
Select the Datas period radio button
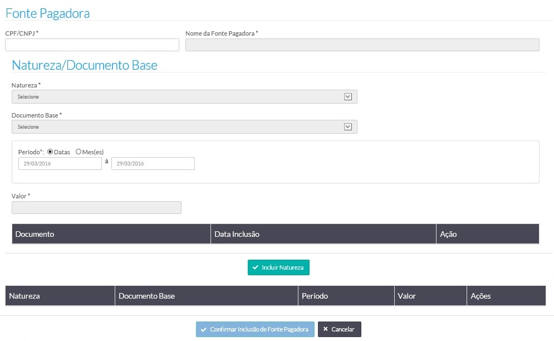point(50,152)
